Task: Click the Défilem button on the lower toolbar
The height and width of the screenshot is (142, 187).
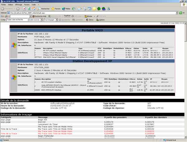Action: 100,20
